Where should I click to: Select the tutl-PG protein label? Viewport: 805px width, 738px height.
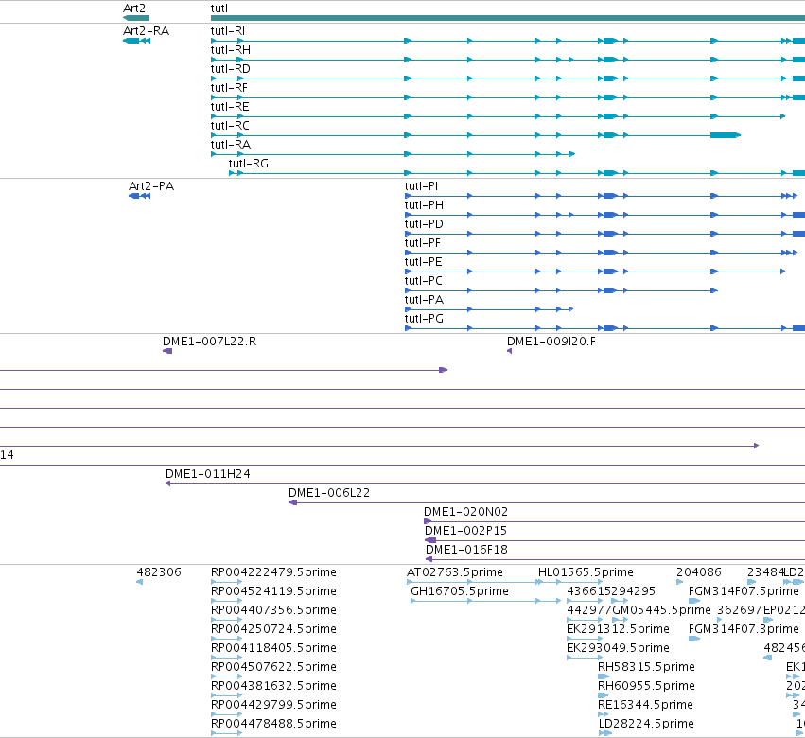424,319
